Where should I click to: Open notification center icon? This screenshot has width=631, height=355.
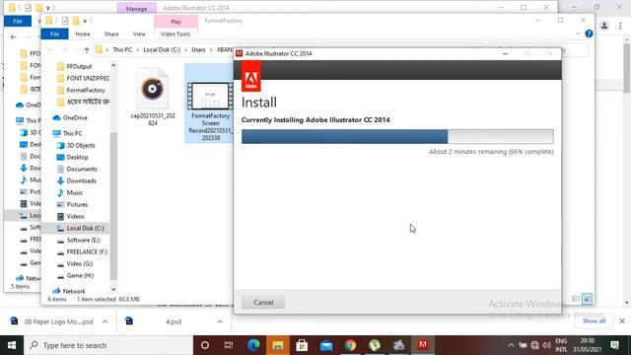click(x=614, y=345)
